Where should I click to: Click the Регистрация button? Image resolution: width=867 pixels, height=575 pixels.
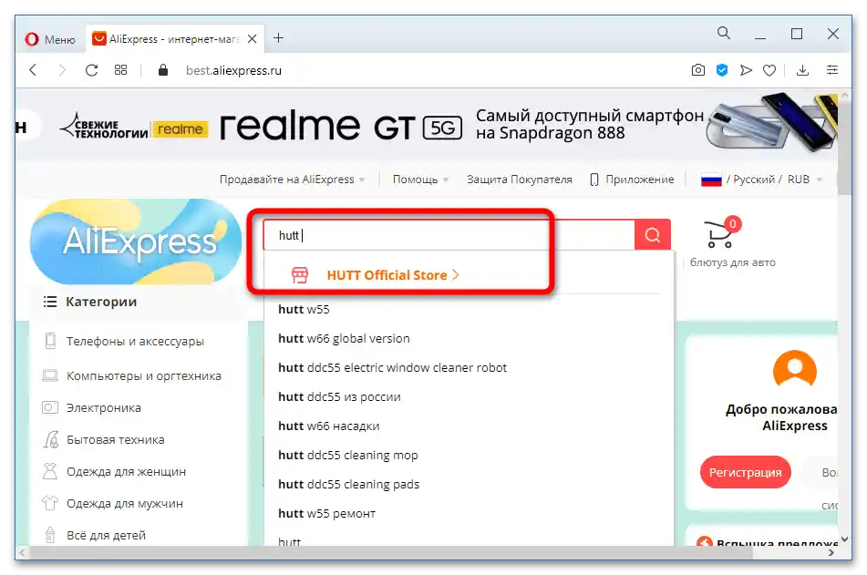[746, 472]
